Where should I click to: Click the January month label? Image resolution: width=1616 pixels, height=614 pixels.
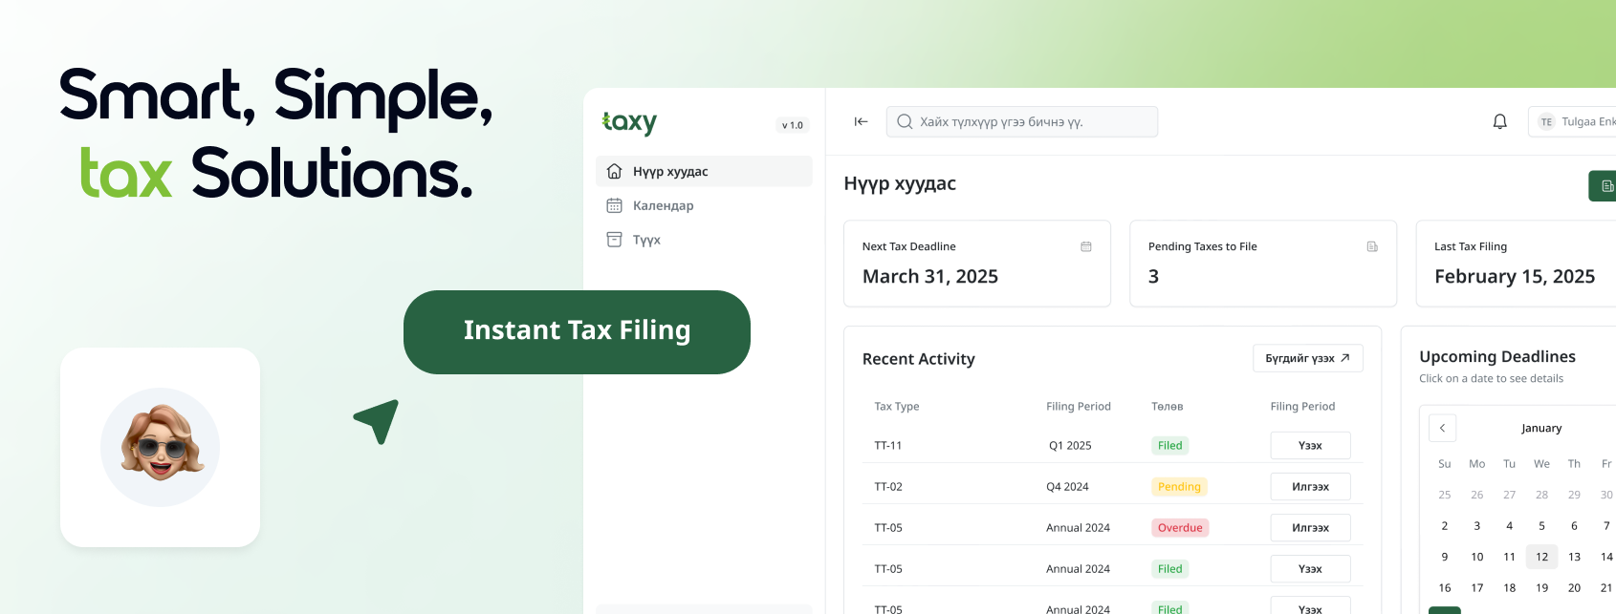1541,428
